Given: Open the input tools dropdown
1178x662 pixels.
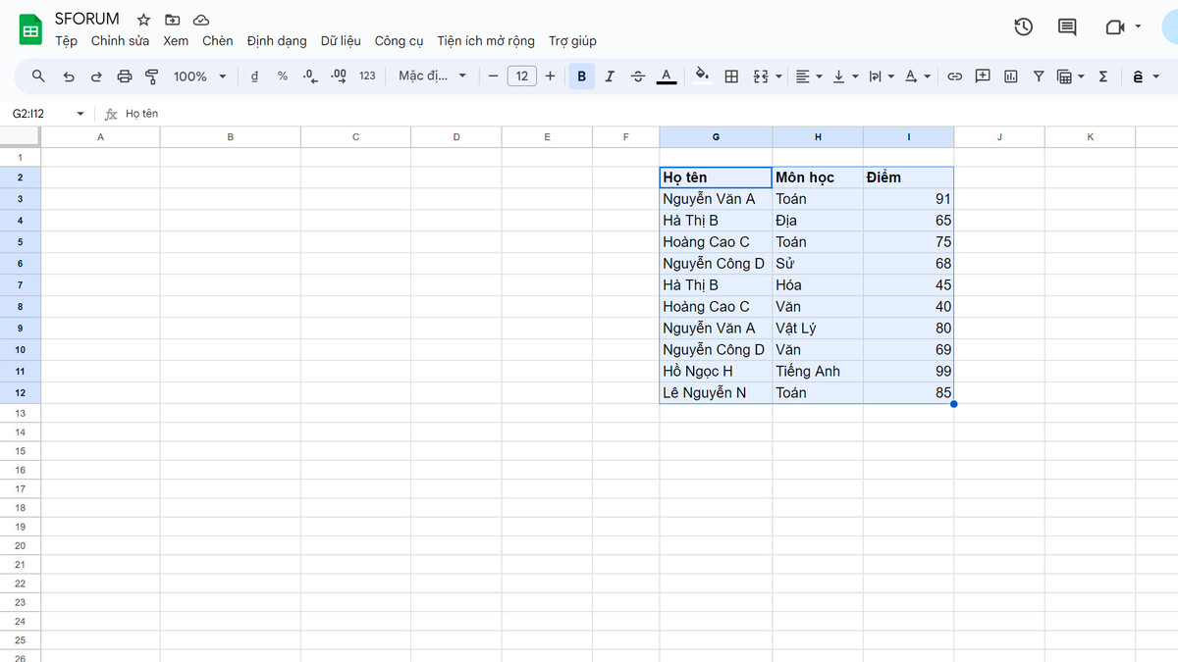Looking at the screenshot, I should (x=1144, y=76).
